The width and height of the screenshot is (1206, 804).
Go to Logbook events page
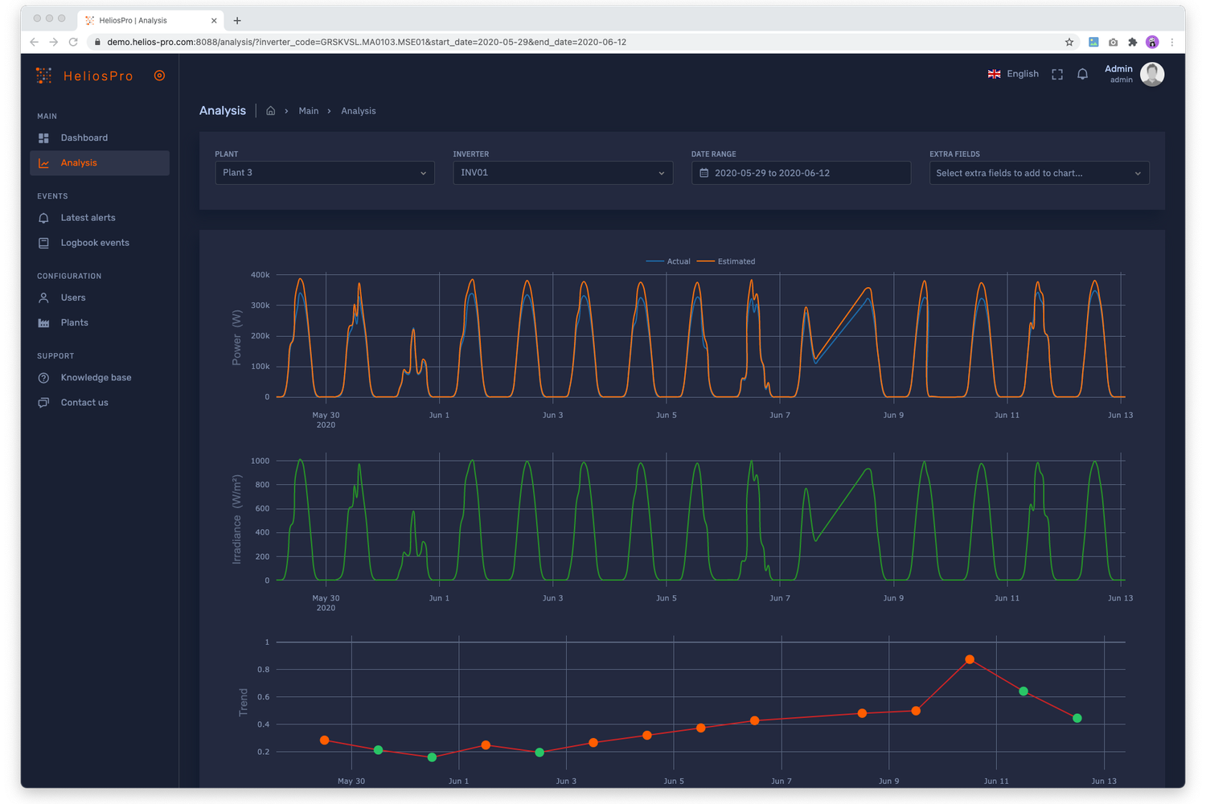[x=94, y=243]
